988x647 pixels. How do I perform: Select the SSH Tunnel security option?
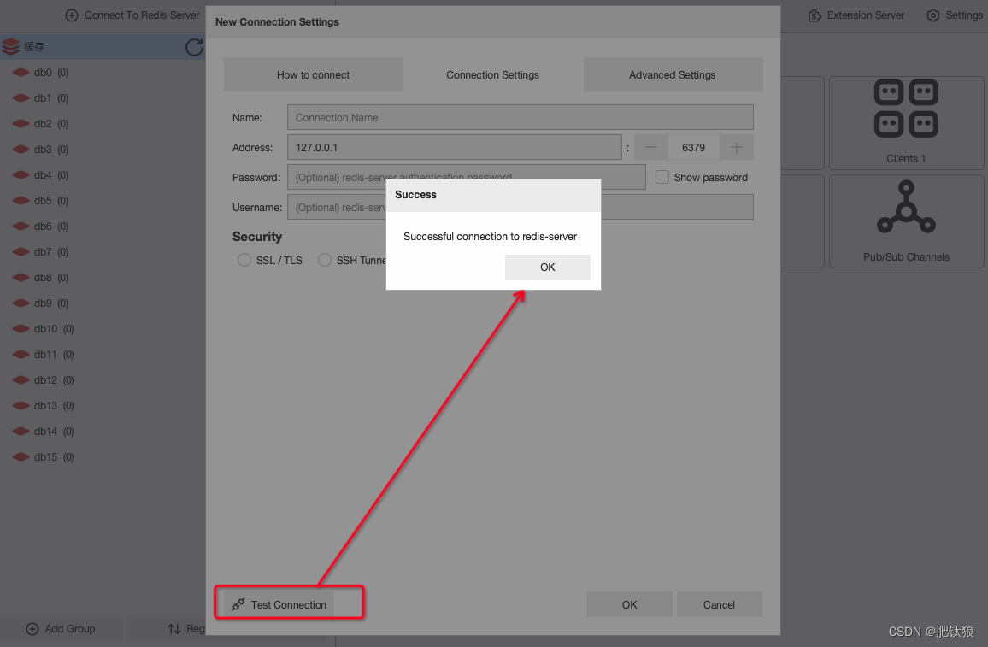click(x=325, y=260)
